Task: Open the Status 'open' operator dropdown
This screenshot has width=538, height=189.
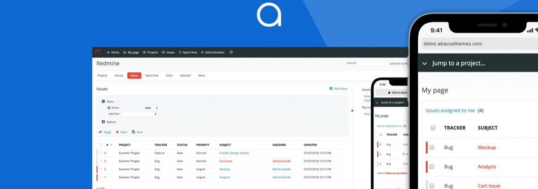Action: 151,108
